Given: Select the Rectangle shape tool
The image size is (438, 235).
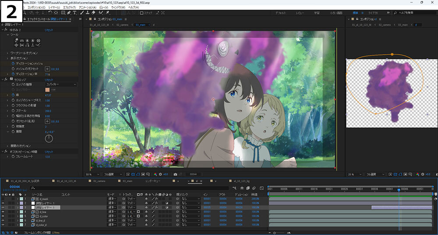Looking at the screenshot, I should (x=62, y=13).
